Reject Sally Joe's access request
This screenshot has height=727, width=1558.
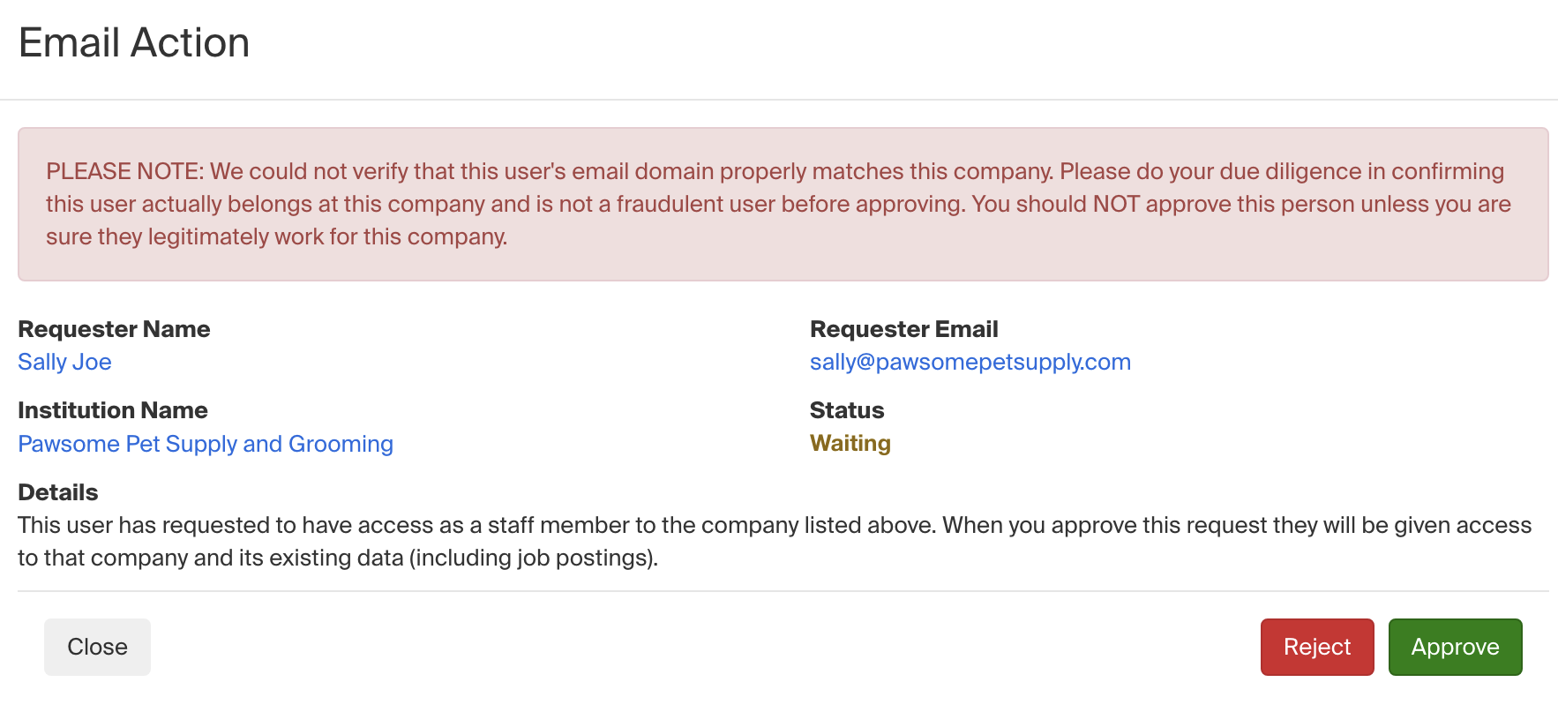point(1316,647)
